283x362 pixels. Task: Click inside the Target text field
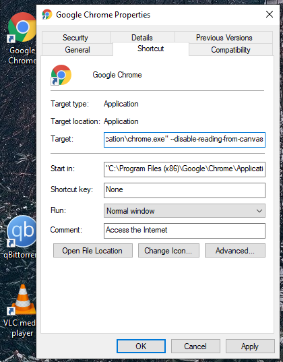(185, 140)
